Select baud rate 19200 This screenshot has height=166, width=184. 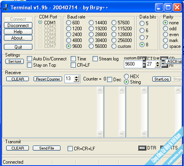click(x=91, y=28)
